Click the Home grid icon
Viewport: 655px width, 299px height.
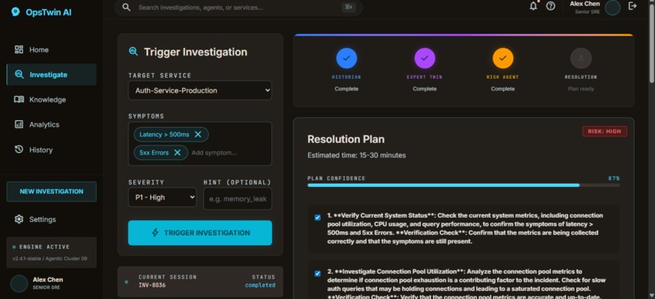coord(19,50)
